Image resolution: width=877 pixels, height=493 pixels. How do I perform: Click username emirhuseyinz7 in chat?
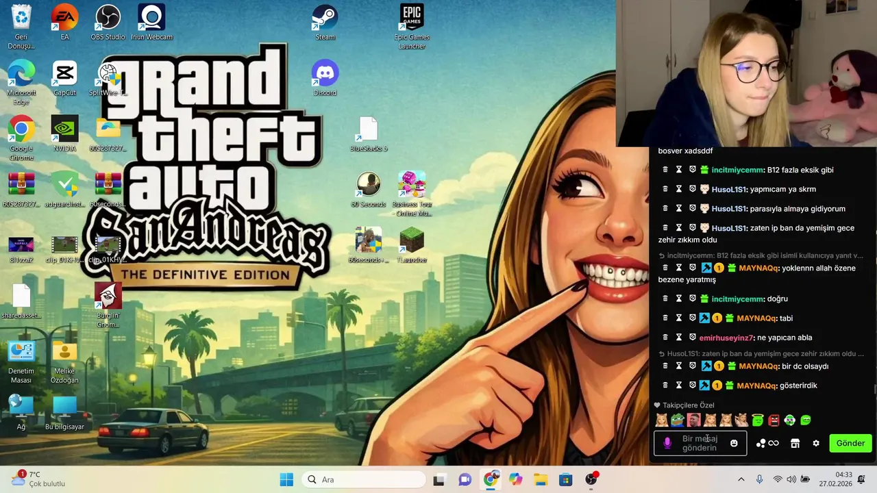pos(727,338)
